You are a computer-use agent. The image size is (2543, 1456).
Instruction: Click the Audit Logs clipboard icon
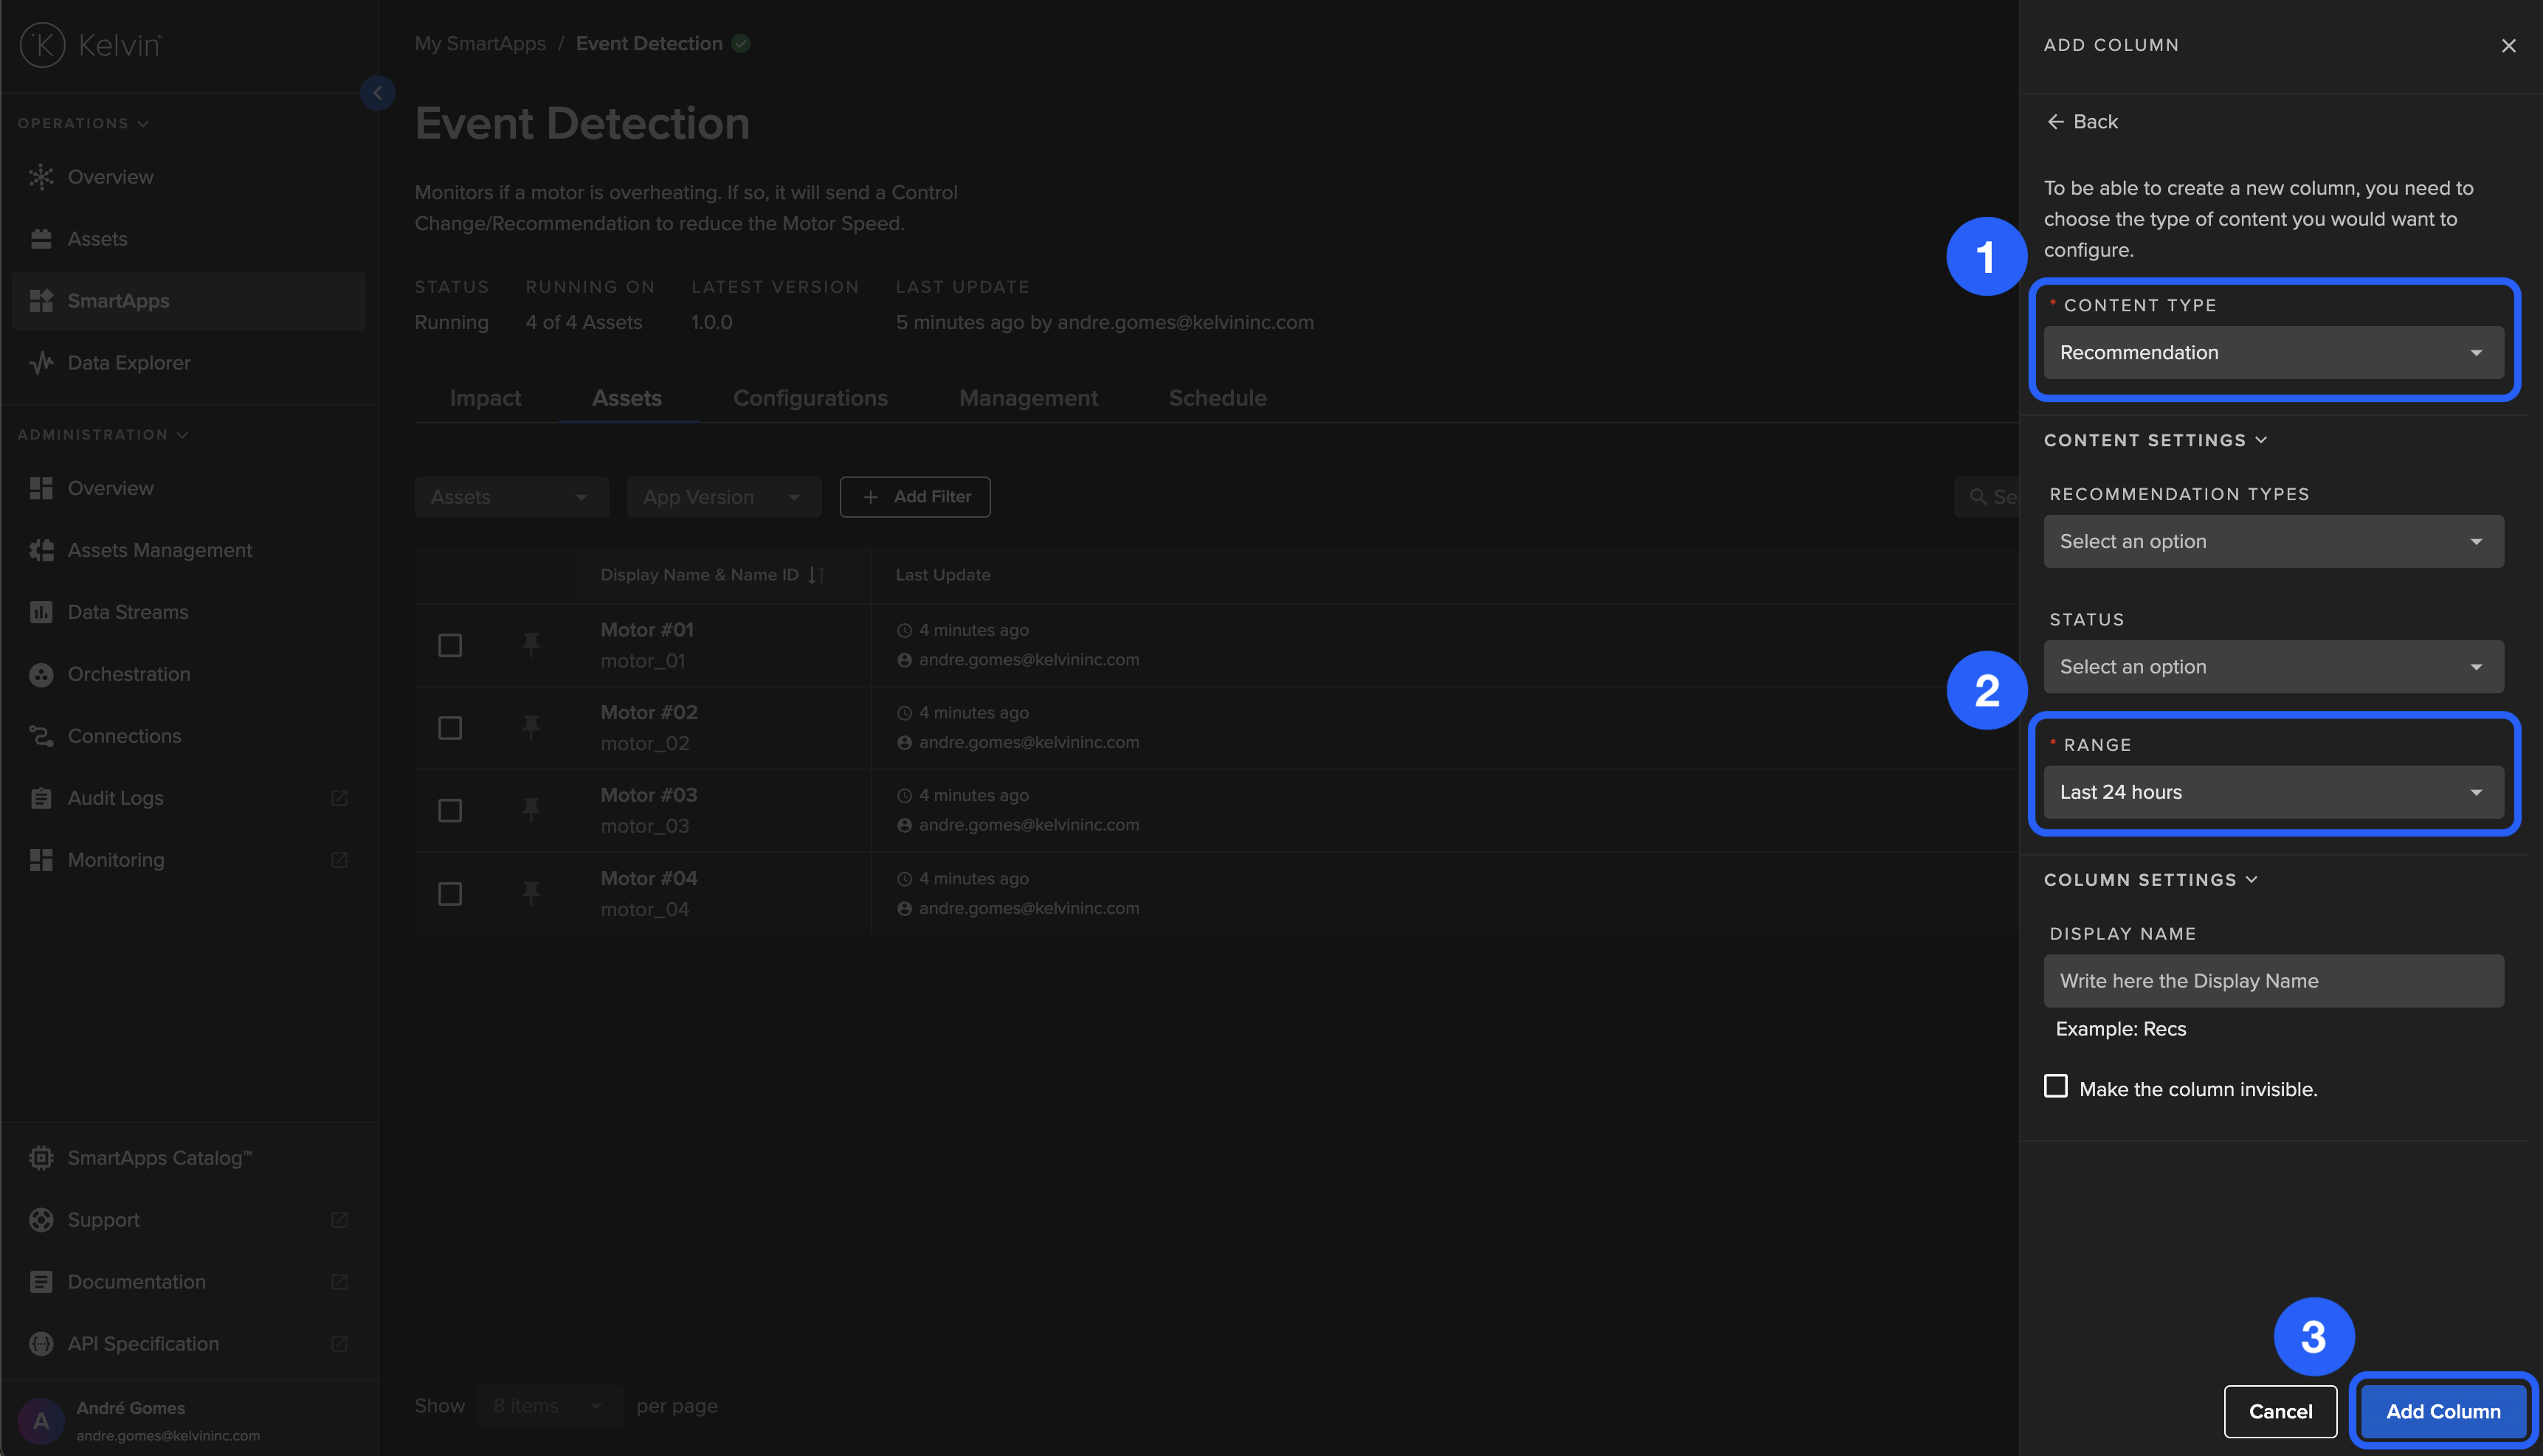coord(41,799)
